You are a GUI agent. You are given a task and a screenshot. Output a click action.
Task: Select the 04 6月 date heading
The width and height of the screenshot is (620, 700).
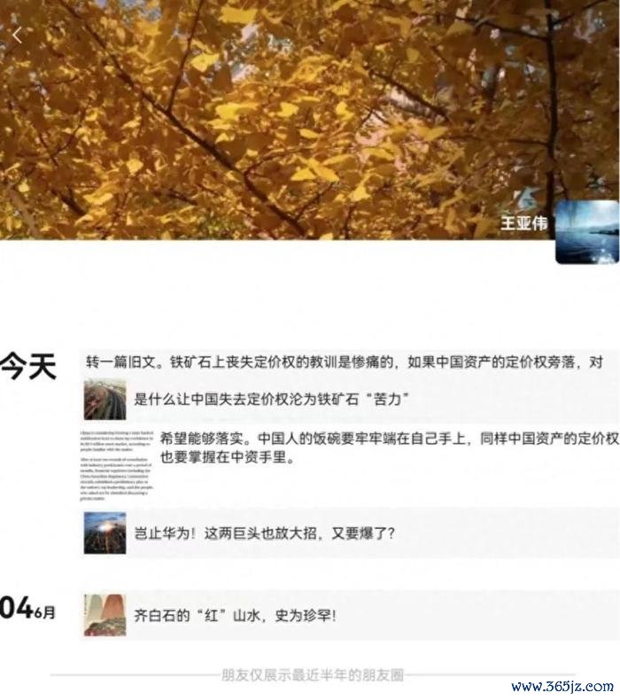[27, 609]
